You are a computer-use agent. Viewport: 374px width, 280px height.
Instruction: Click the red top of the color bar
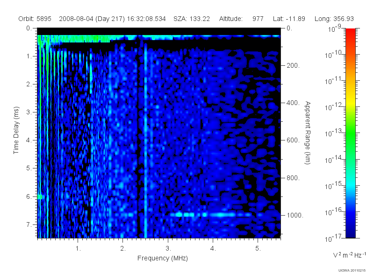[x=350, y=32]
